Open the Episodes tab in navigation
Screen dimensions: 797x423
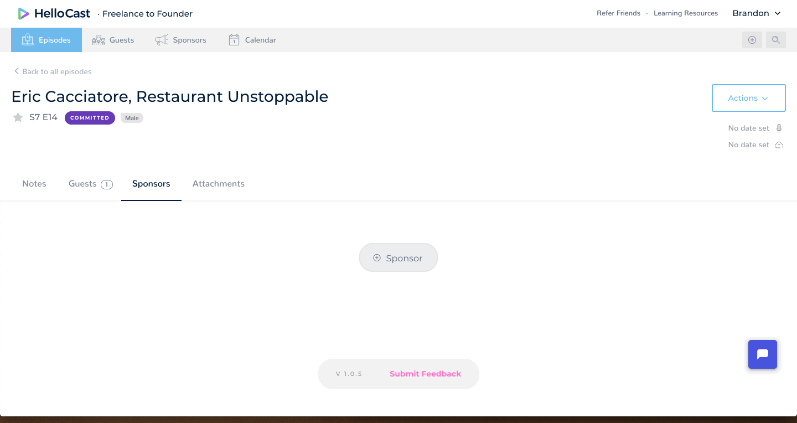(x=46, y=40)
